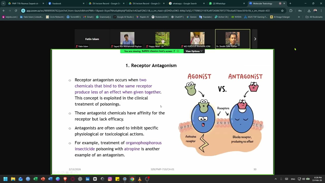Open the Google AI Studio bookmark
Screen dimensions: 325x183
click(x=123, y=17)
